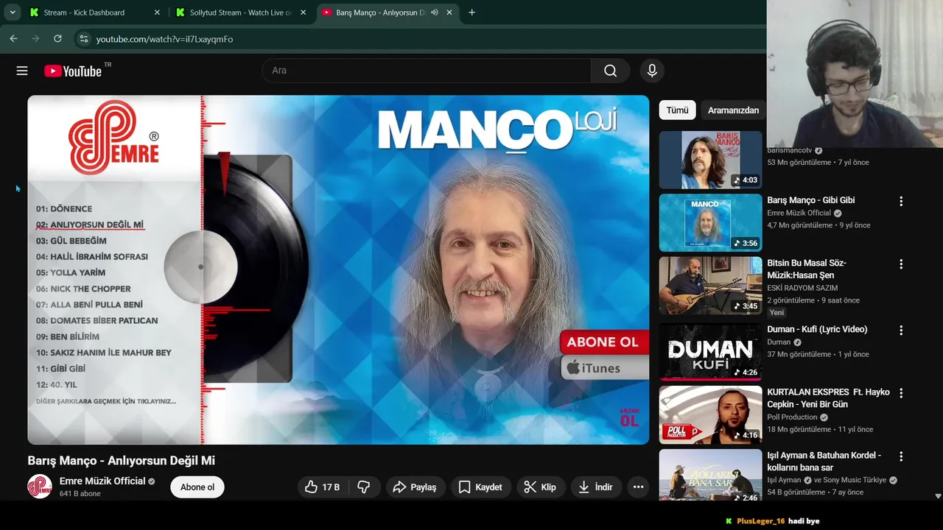Select the Aramanızdan filter chip
Viewport: 943px width, 530px height.
733,110
